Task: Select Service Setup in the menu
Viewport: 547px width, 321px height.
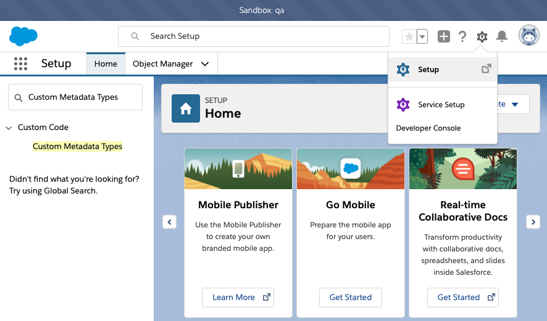Action: coord(442,105)
